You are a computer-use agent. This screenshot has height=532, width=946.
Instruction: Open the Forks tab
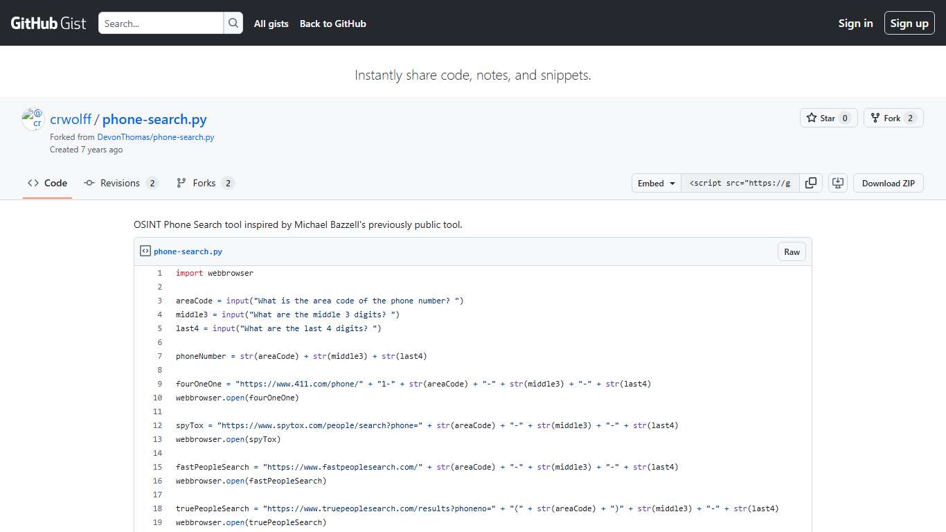click(205, 183)
